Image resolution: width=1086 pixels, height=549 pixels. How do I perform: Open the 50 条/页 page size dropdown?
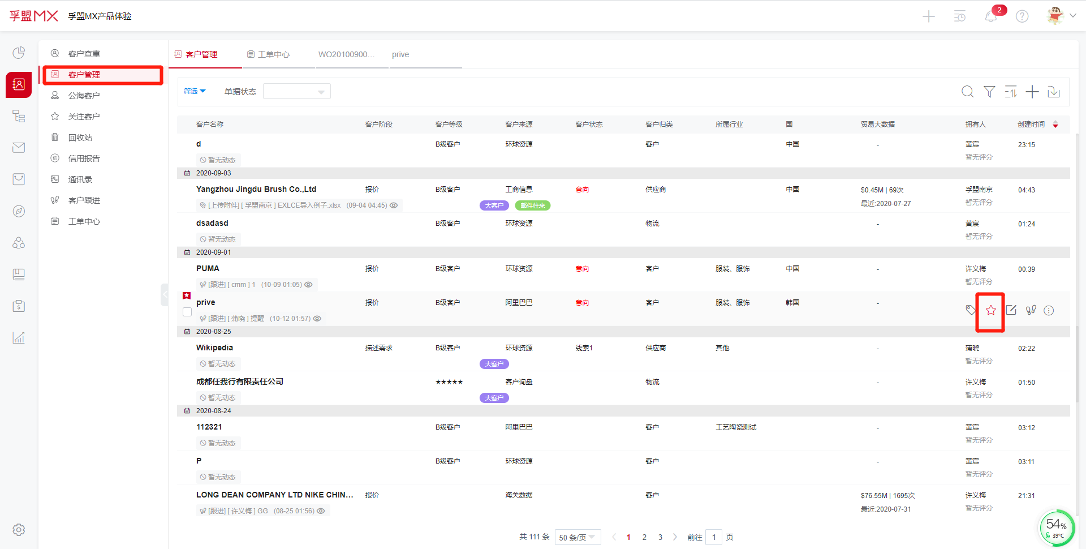point(577,537)
